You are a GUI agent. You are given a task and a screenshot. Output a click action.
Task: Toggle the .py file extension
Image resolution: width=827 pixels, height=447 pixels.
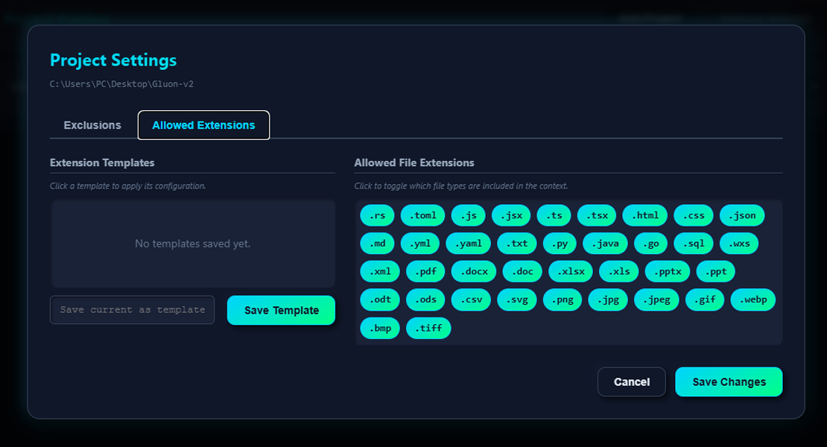click(560, 243)
